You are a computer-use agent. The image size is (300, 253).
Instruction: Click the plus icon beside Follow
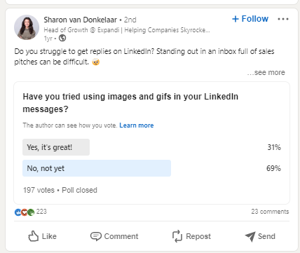[x=236, y=19]
